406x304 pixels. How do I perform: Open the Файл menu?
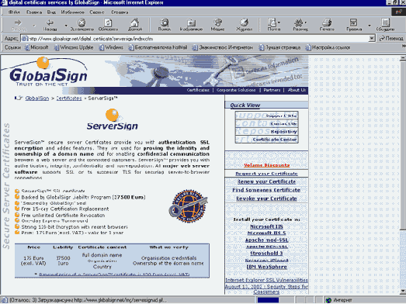(x=14, y=12)
